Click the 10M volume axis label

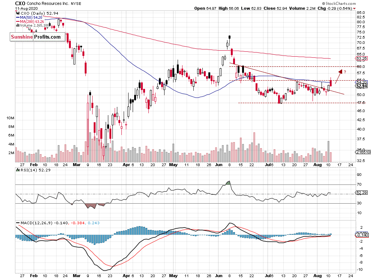(x=10, y=118)
